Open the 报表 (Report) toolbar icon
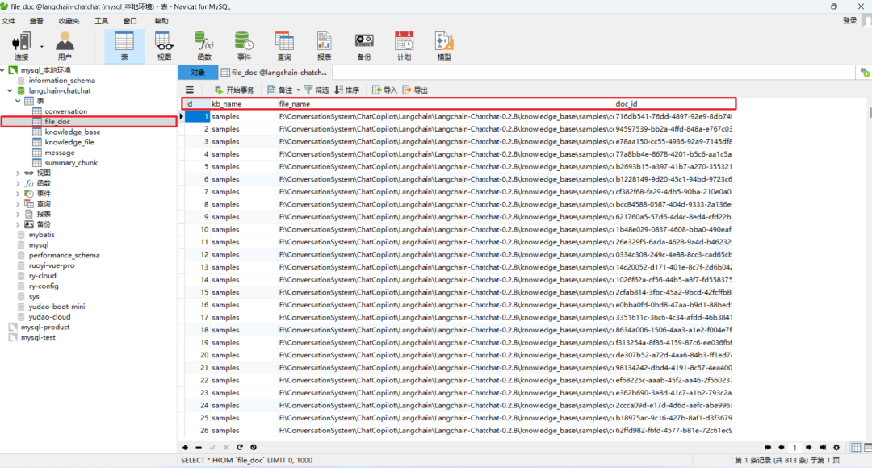Viewport: 872px width, 468px height. (x=325, y=46)
